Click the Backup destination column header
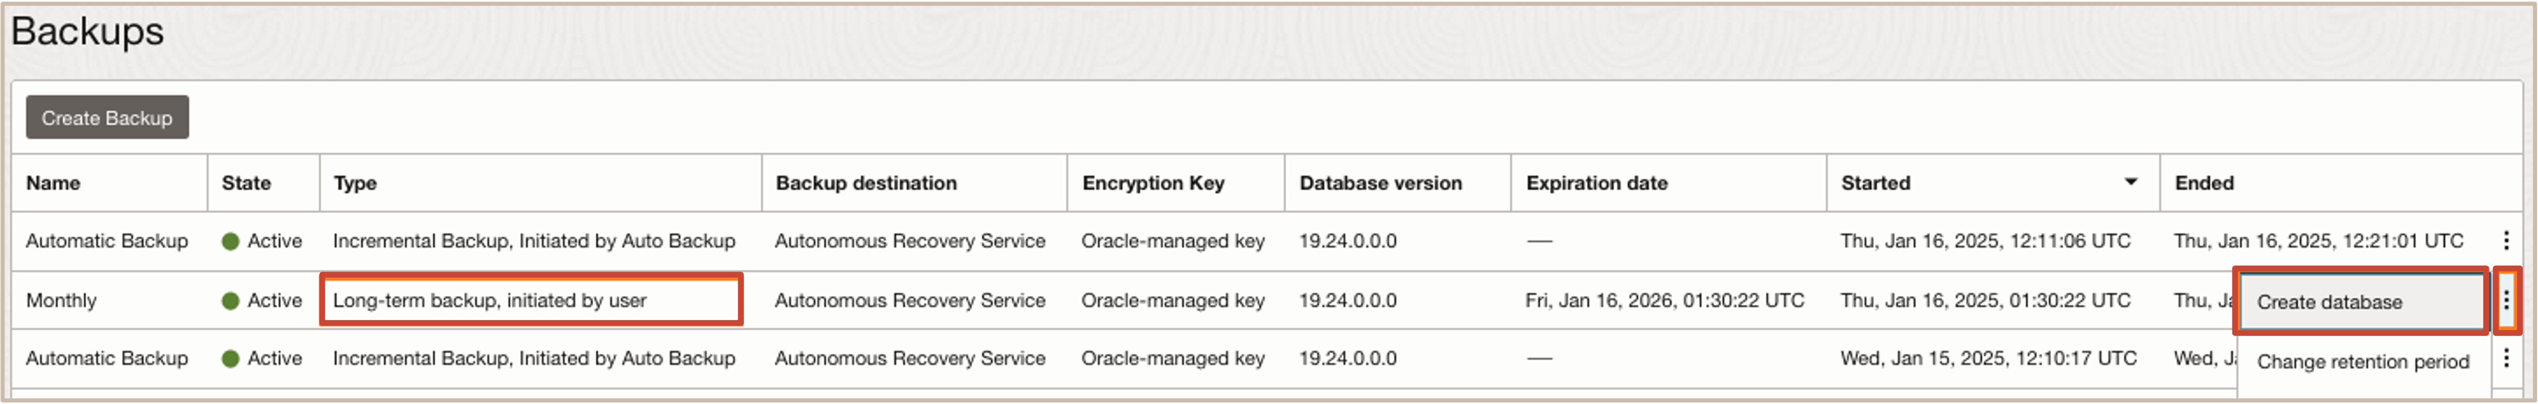The height and width of the screenshot is (404, 2538). click(866, 183)
